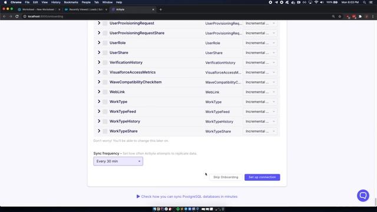Viewport: 377px width, 212px height.
Task: Reload the page in Chrome
Action: [x=17, y=16]
